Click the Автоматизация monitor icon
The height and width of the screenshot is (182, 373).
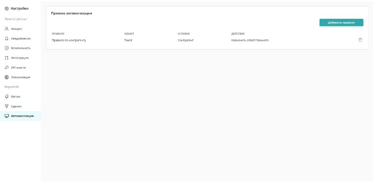[x=7, y=116]
